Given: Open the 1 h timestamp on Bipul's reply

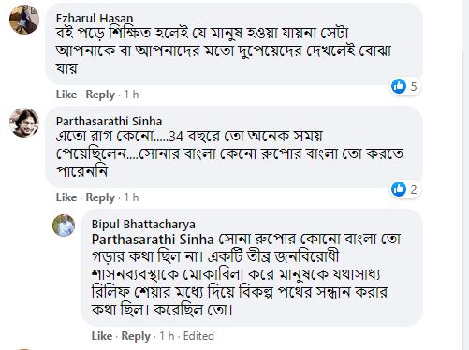Looking at the screenshot, I should tap(167, 336).
